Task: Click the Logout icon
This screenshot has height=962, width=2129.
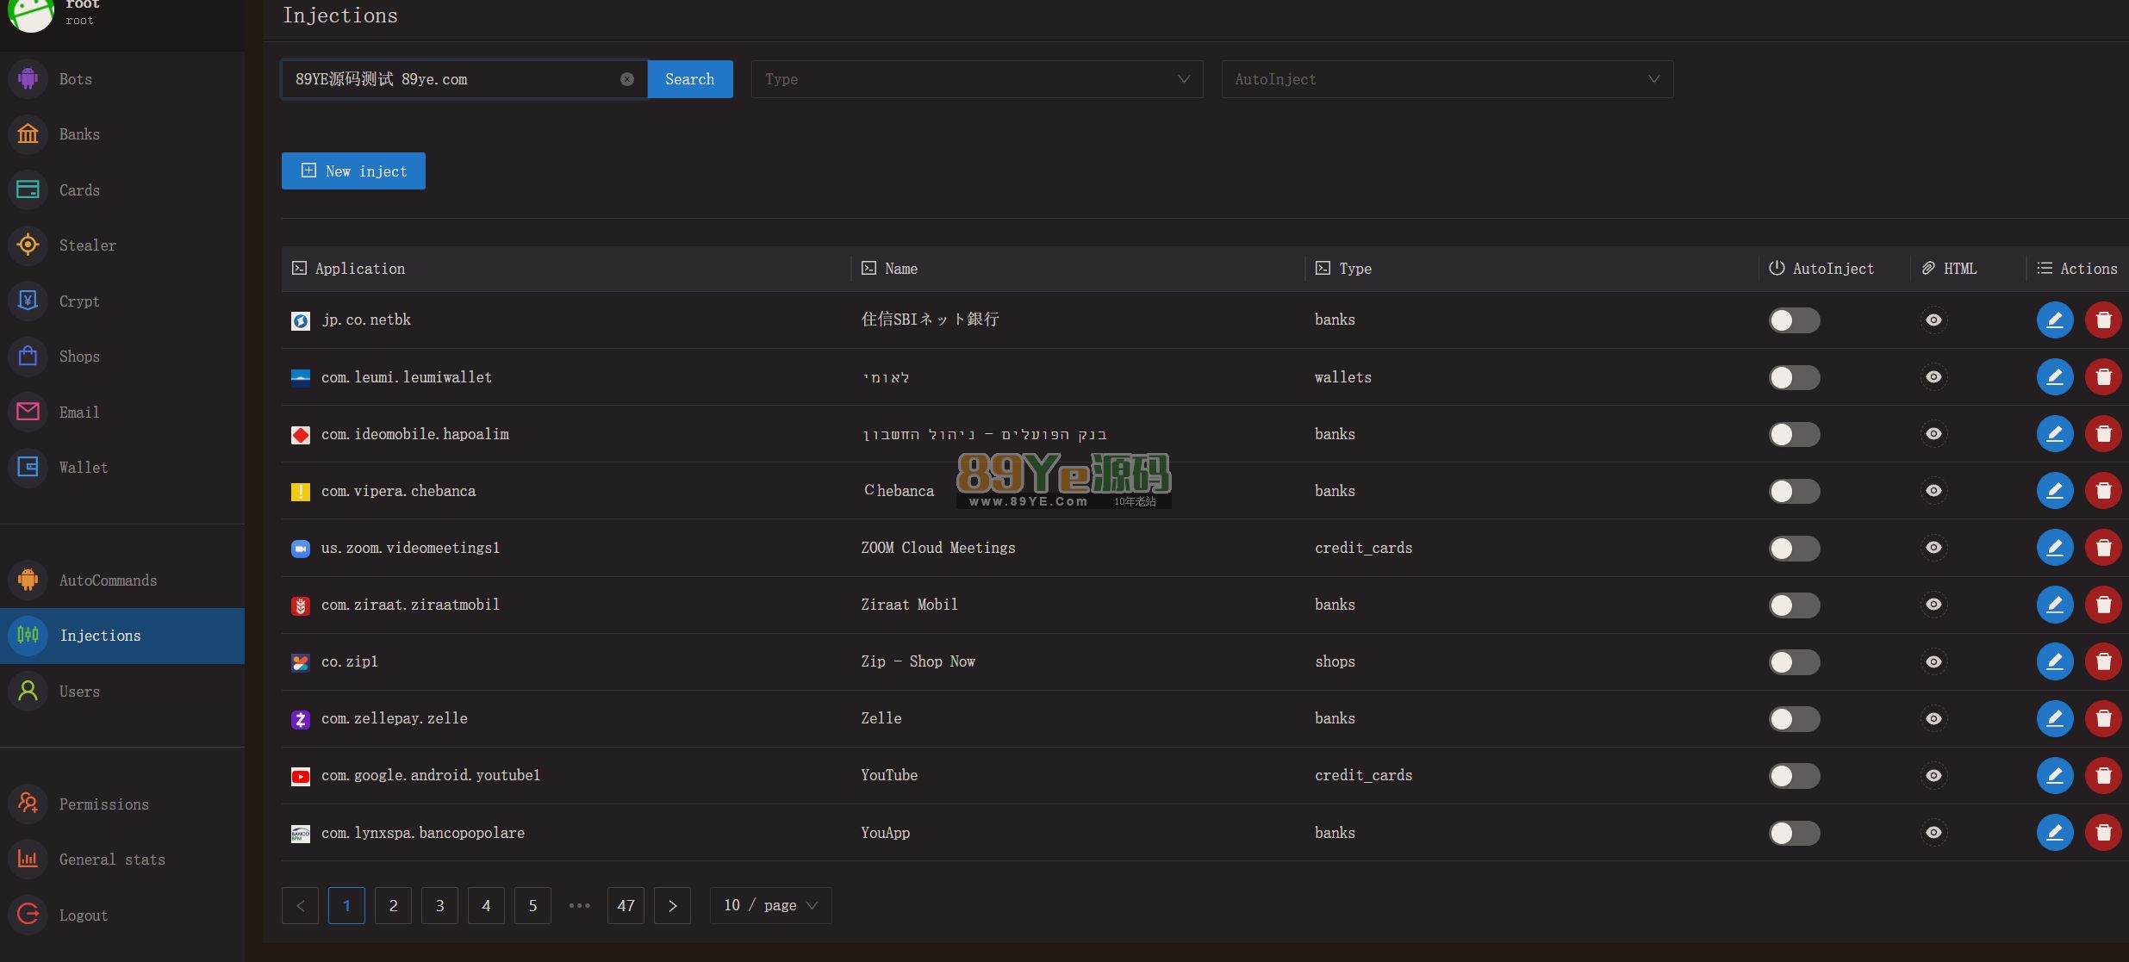Action: point(28,915)
